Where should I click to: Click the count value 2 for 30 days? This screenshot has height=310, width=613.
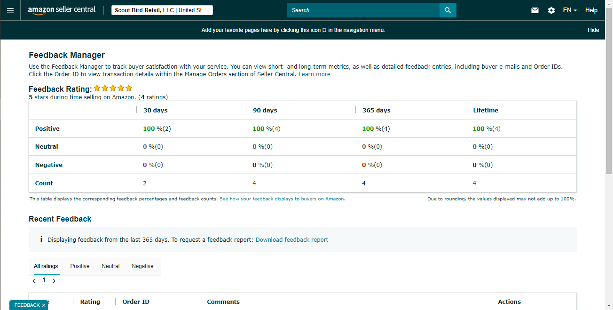[x=145, y=183]
